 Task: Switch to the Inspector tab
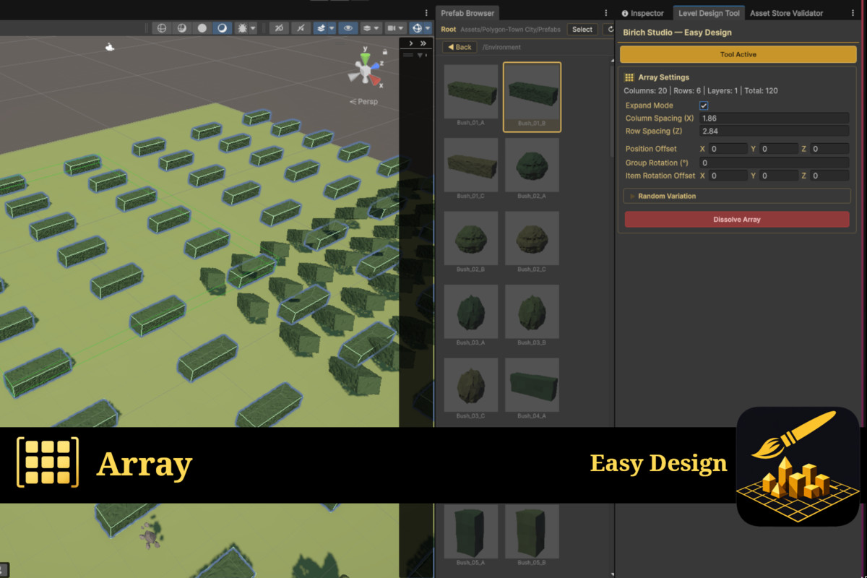[643, 13]
